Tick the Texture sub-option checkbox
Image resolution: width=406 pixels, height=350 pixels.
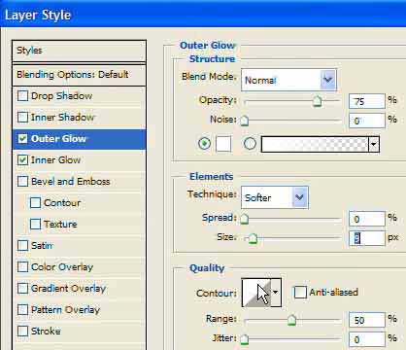[x=35, y=224]
